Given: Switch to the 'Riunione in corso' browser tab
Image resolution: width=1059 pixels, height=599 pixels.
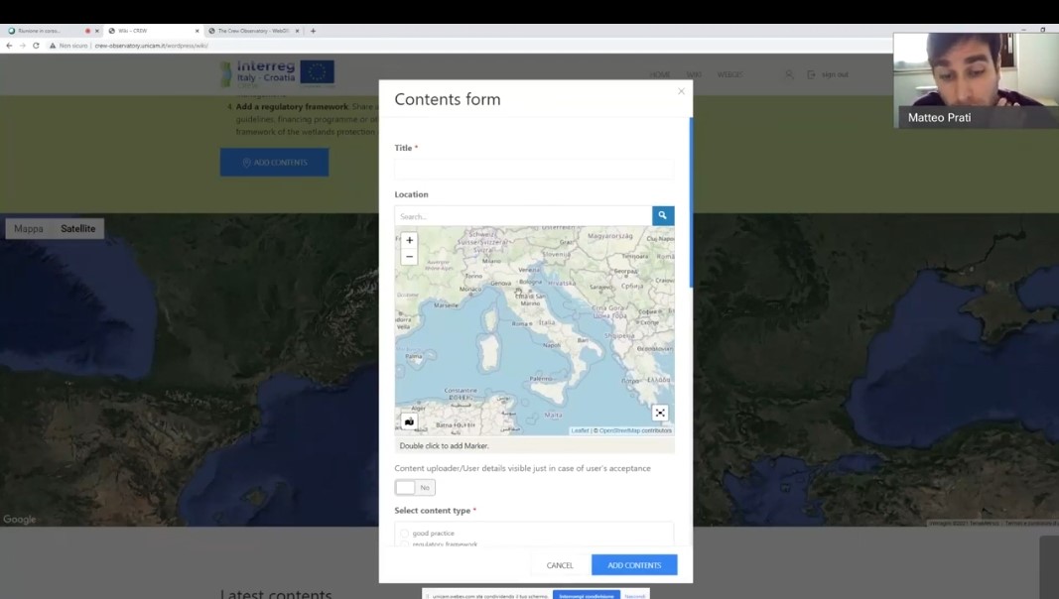Looking at the screenshot, I should tap(45, 31).
